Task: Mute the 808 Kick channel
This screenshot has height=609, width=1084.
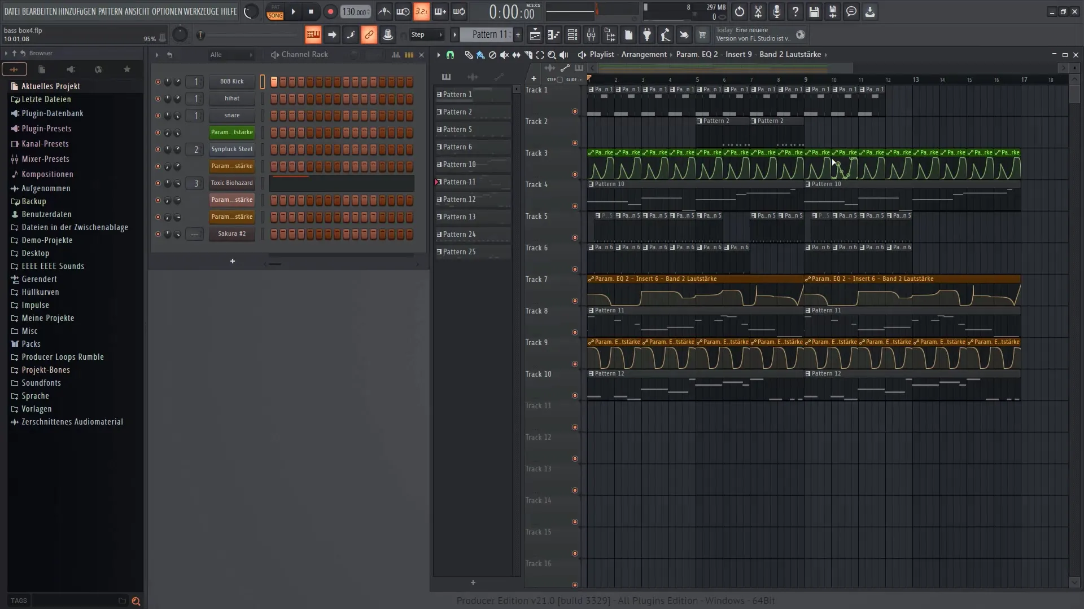Action: 158,82
